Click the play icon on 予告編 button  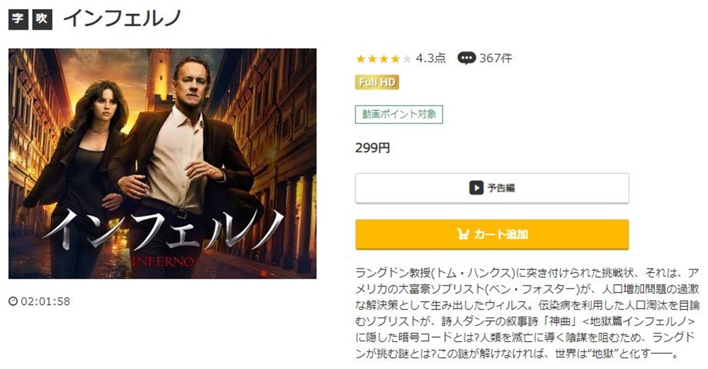pos(476,187)
